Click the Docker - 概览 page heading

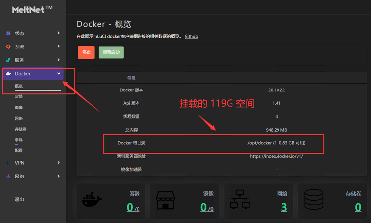(104, 24)
